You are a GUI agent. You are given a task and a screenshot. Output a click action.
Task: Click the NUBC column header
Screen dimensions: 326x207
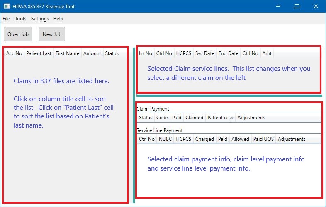pyautogui.click(x=165, y=139)
